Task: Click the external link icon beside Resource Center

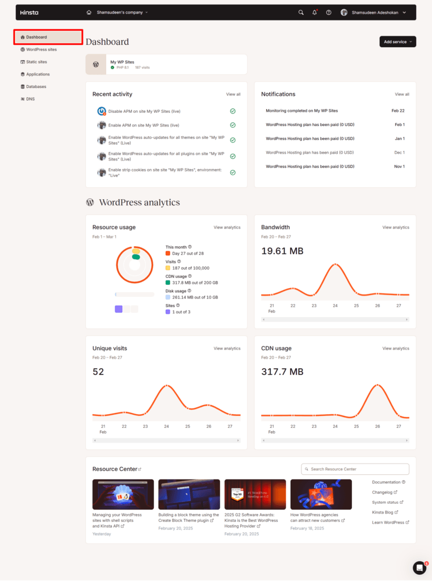Action: 140,469
